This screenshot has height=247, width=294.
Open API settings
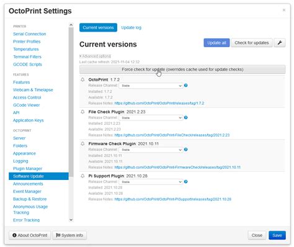coord(16,113)
